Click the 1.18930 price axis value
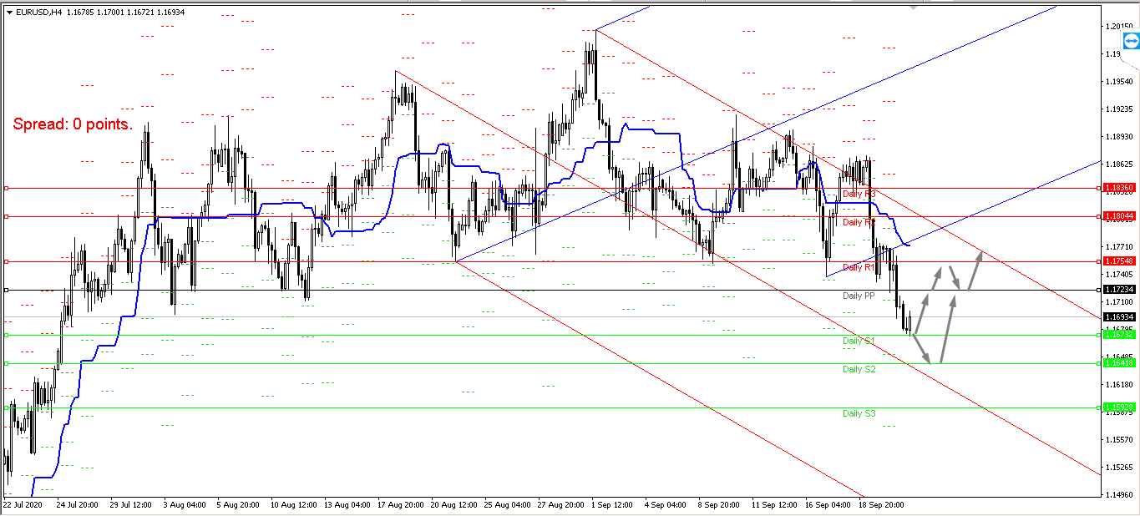 click(x=1119, y=137)
